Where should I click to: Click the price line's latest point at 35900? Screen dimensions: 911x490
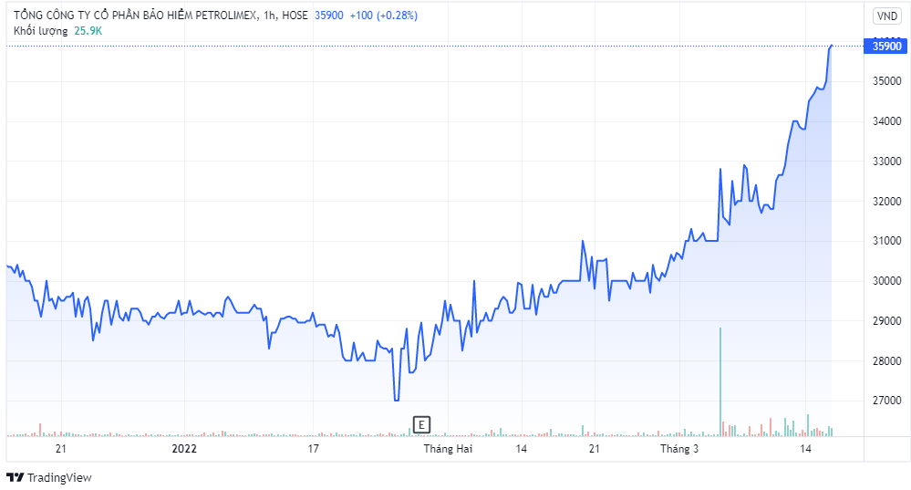[x=832, y=46]
